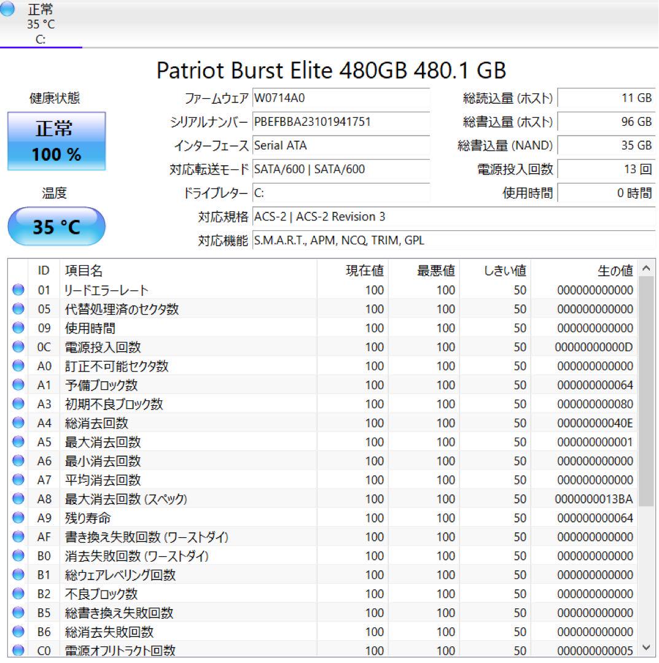Click the blue status orb for row B5
This screenshot has height=663, width=659.
(18, 613)
